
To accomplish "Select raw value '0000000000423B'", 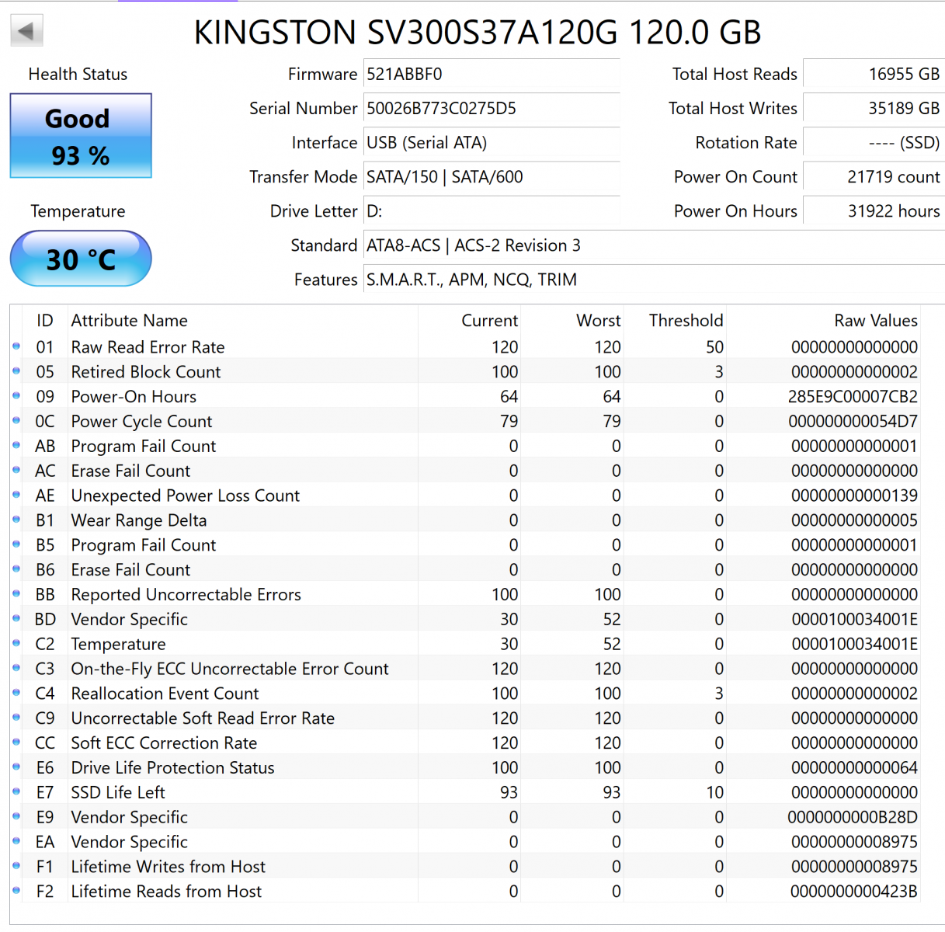I will (854, 892).
